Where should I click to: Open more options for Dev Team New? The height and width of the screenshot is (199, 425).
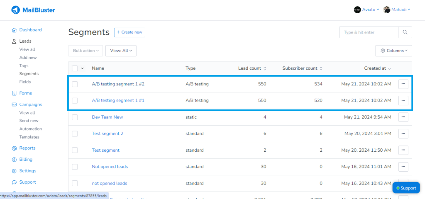coord(403,117)
